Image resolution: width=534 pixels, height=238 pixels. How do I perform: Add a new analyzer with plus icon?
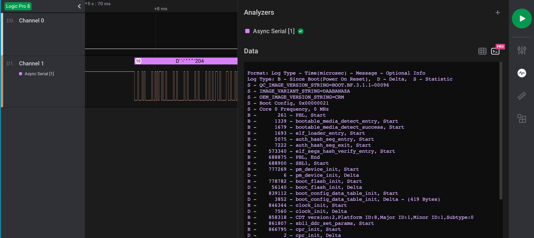point(497,13)
